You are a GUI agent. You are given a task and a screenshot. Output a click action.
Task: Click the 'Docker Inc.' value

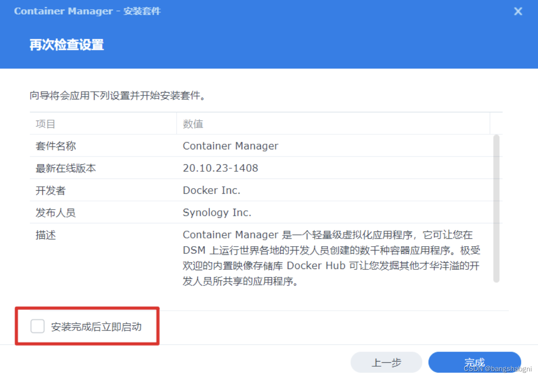tap(211, 190)
